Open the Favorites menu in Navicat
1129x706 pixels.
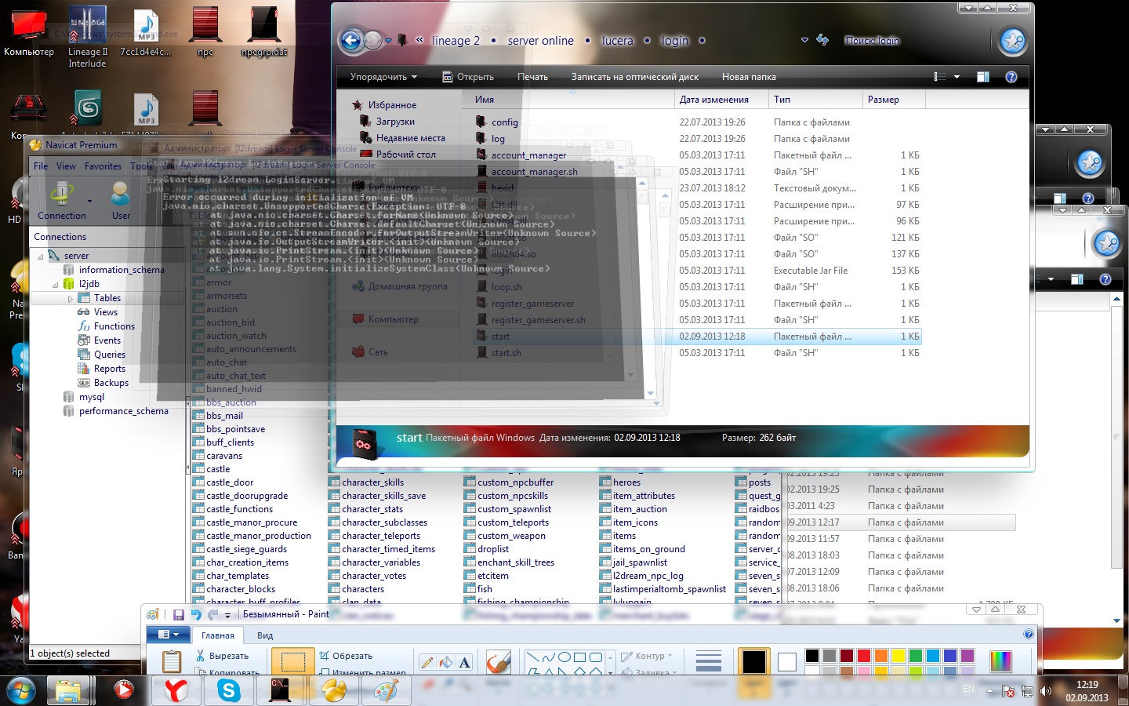103,166
